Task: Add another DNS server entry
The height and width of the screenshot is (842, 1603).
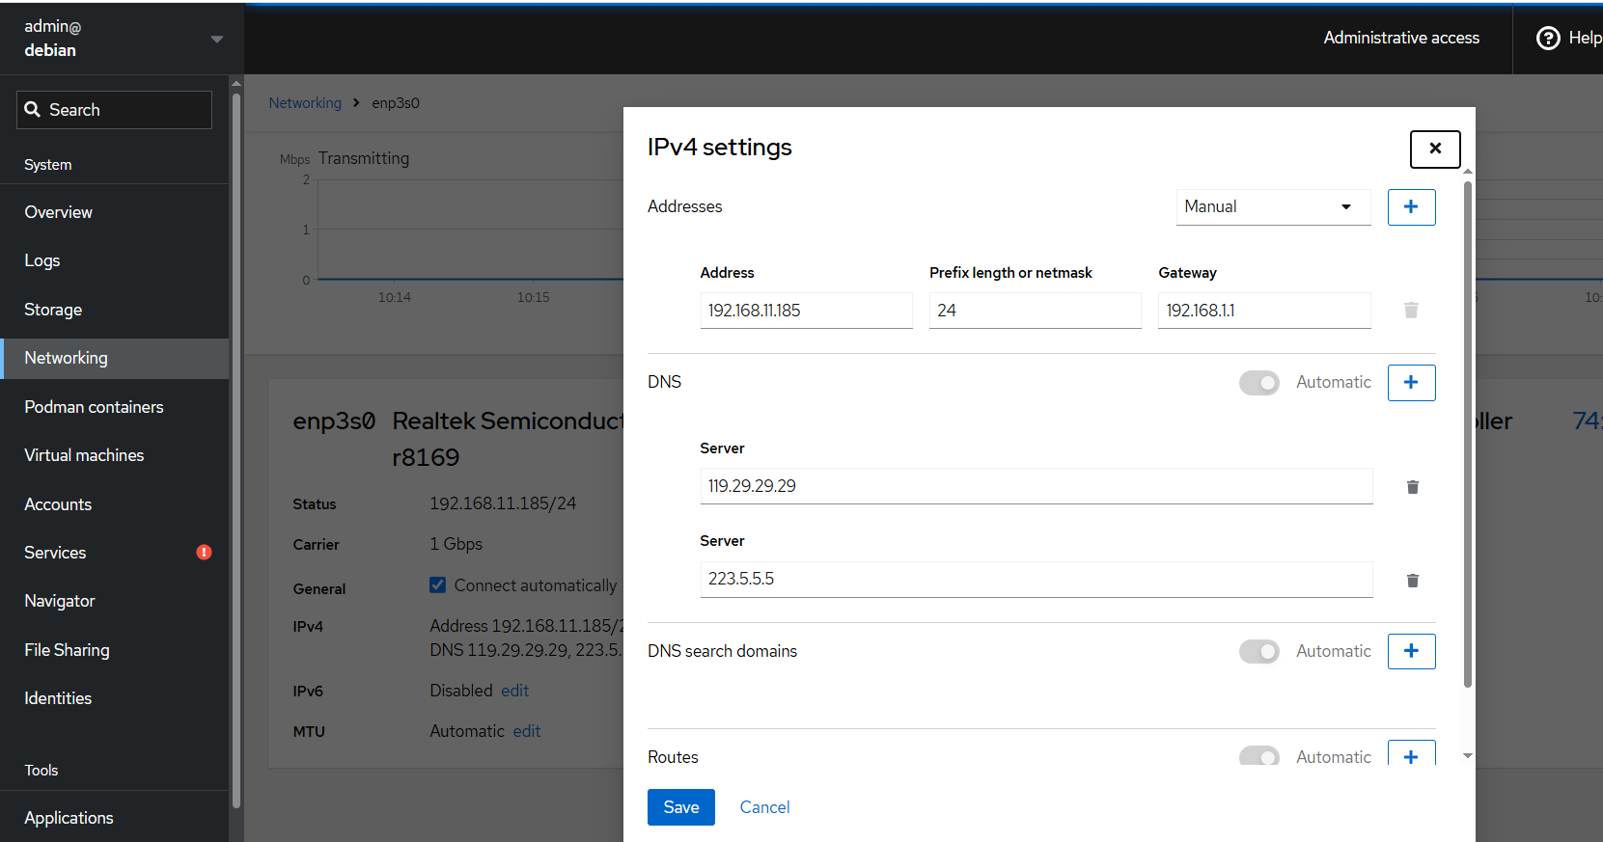Action: point(1411,383)
